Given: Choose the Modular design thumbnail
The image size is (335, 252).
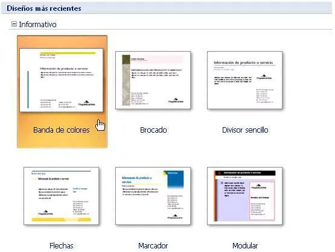Looking at the screenshot, I should click(244, 196).
